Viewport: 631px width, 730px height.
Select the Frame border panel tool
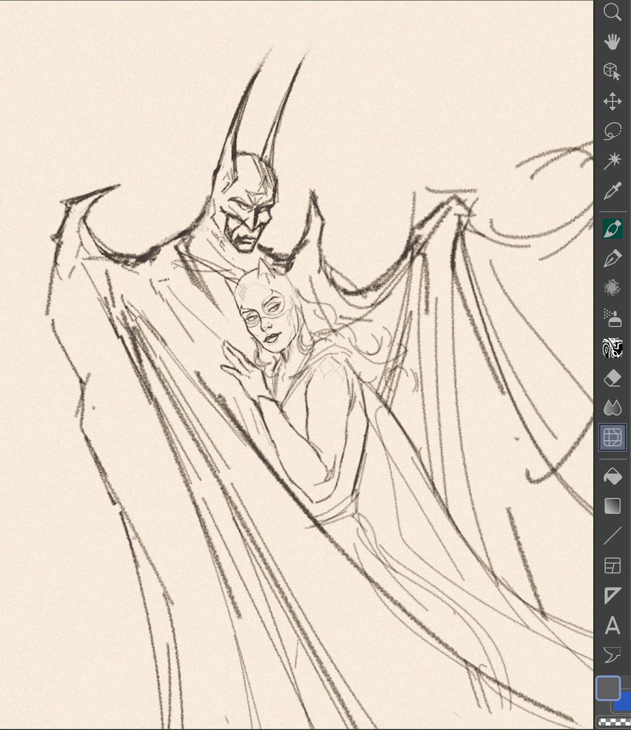[612, 566]
